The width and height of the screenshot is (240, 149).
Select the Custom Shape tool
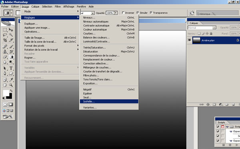11,74
